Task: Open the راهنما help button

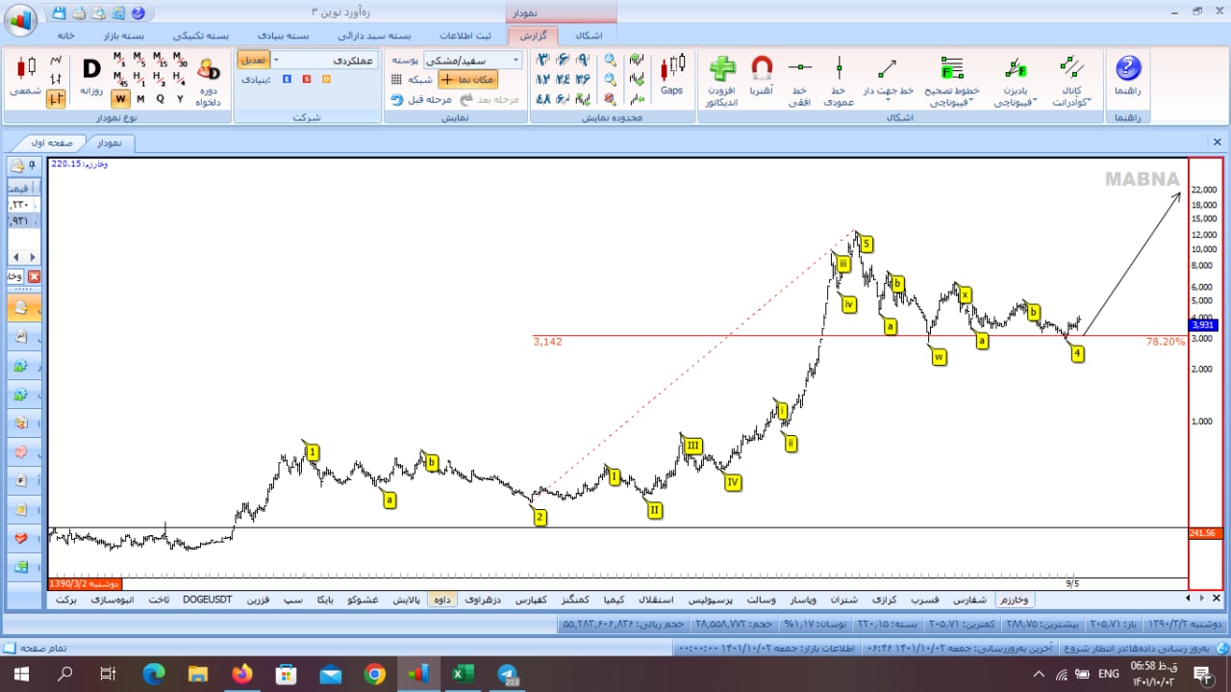Action: [x=1127, y=75]
